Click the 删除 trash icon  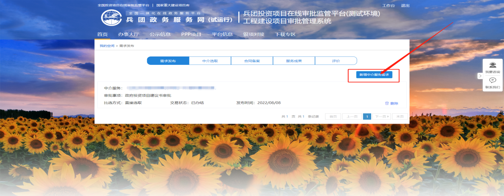tap(387, 103)
